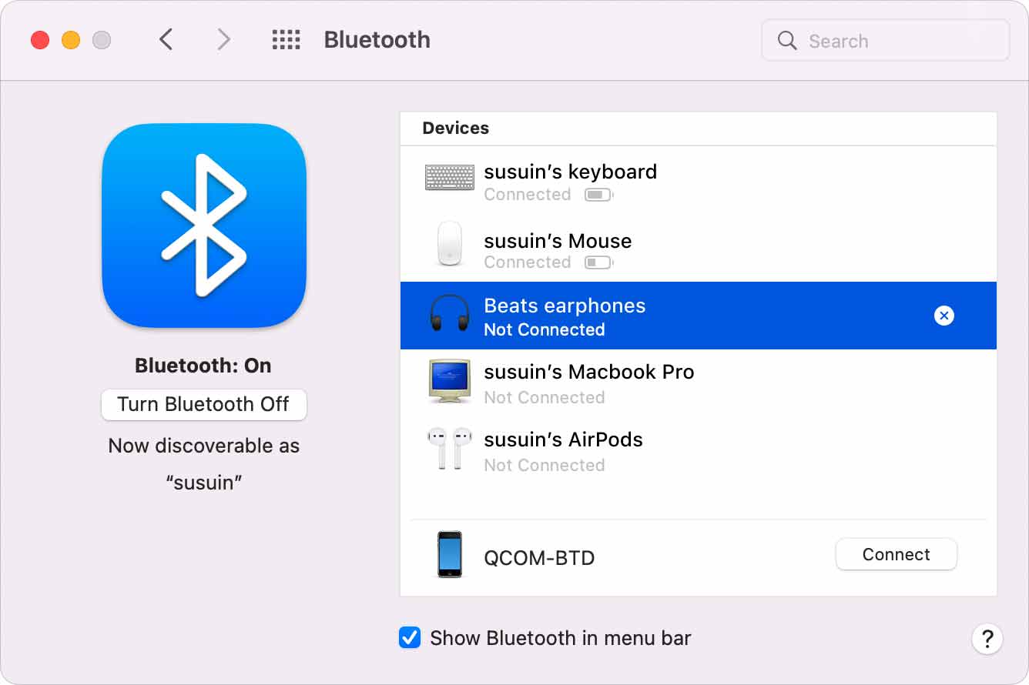Go forward with the right chevron

pyautogui.click(x=223, y=39)
